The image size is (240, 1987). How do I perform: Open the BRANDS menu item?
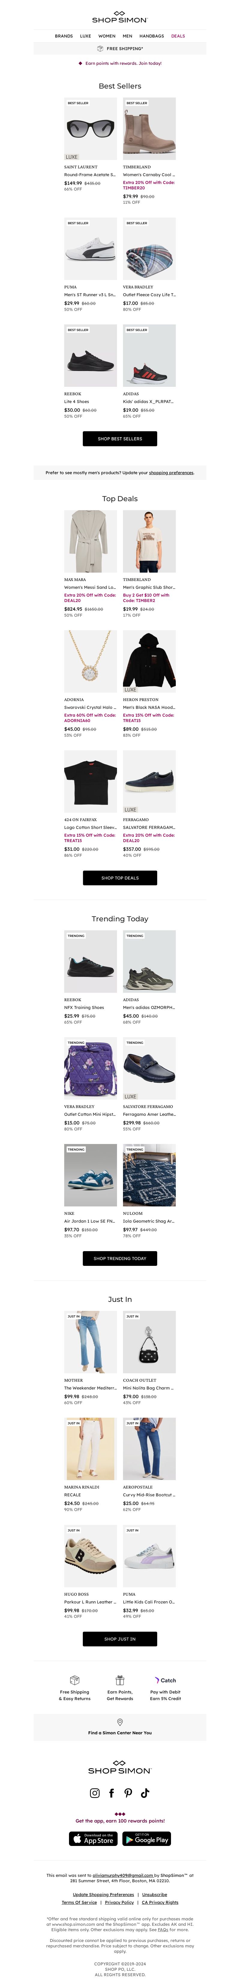tap(63, 35)
